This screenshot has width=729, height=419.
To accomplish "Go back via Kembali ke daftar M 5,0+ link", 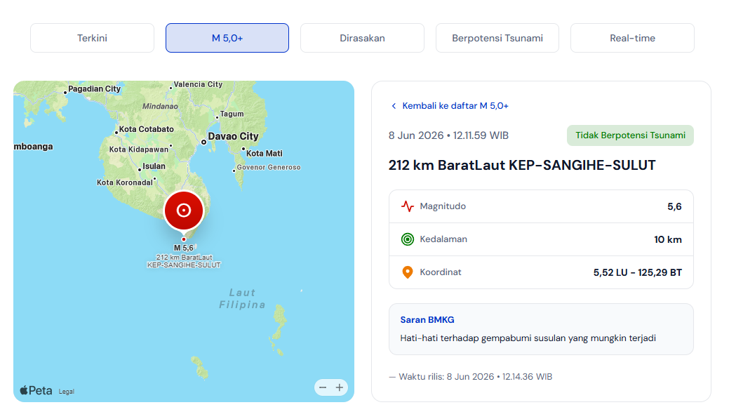I will pos(455,106).
